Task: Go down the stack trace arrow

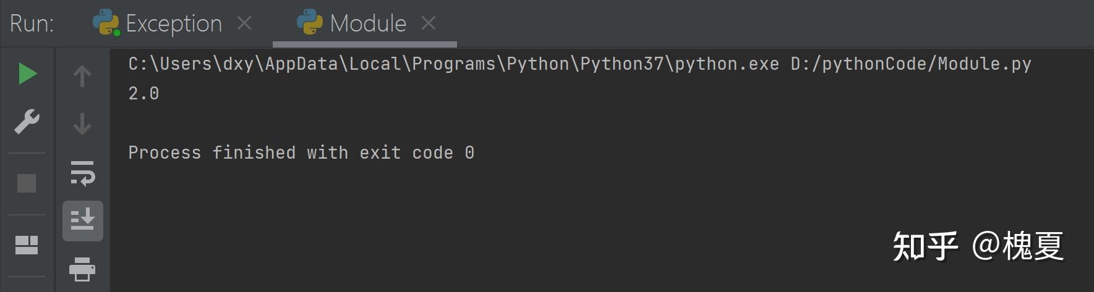Action: 82,123
